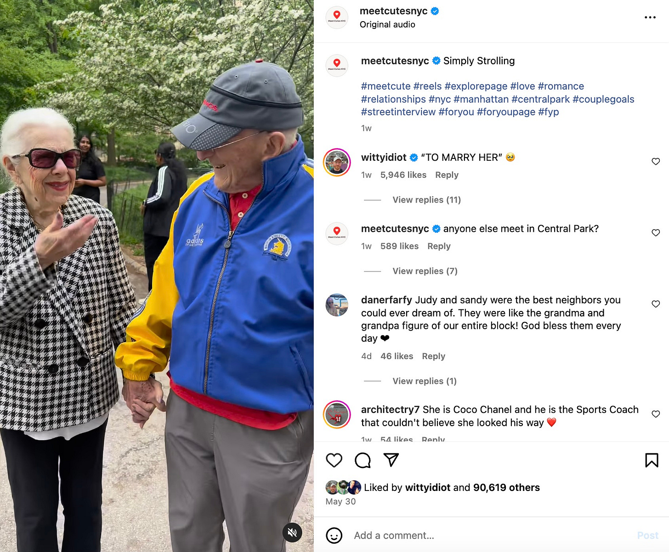Expand View replies (11) under wittyidiot
Screen dimensions: 669x552
[x=426, y=200]
